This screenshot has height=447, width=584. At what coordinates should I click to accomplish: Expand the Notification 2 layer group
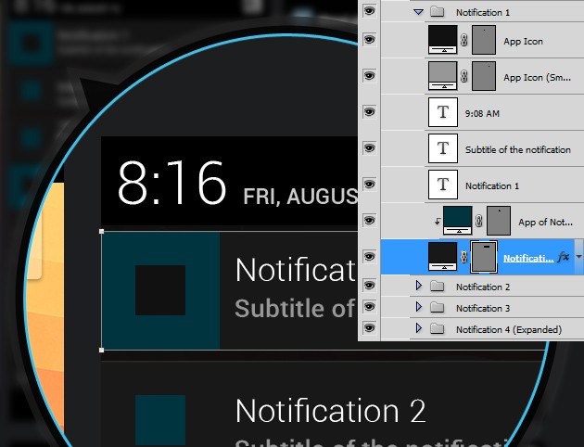pyautogui.click(x=418, y=286)
